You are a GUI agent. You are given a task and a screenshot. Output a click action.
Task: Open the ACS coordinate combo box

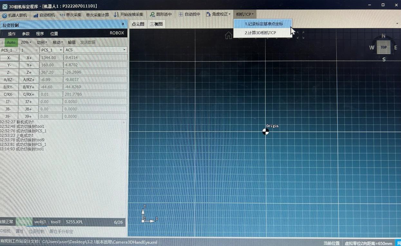pos(95,50)
